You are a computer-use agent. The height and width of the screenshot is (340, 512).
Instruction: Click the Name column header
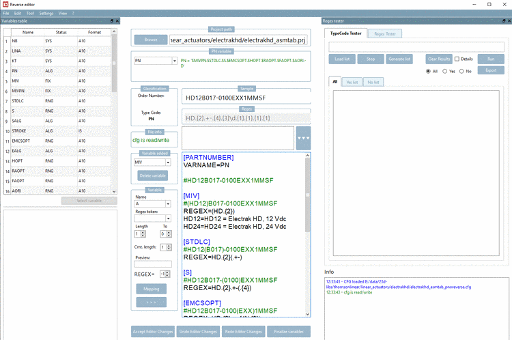[x=28, y=32]
